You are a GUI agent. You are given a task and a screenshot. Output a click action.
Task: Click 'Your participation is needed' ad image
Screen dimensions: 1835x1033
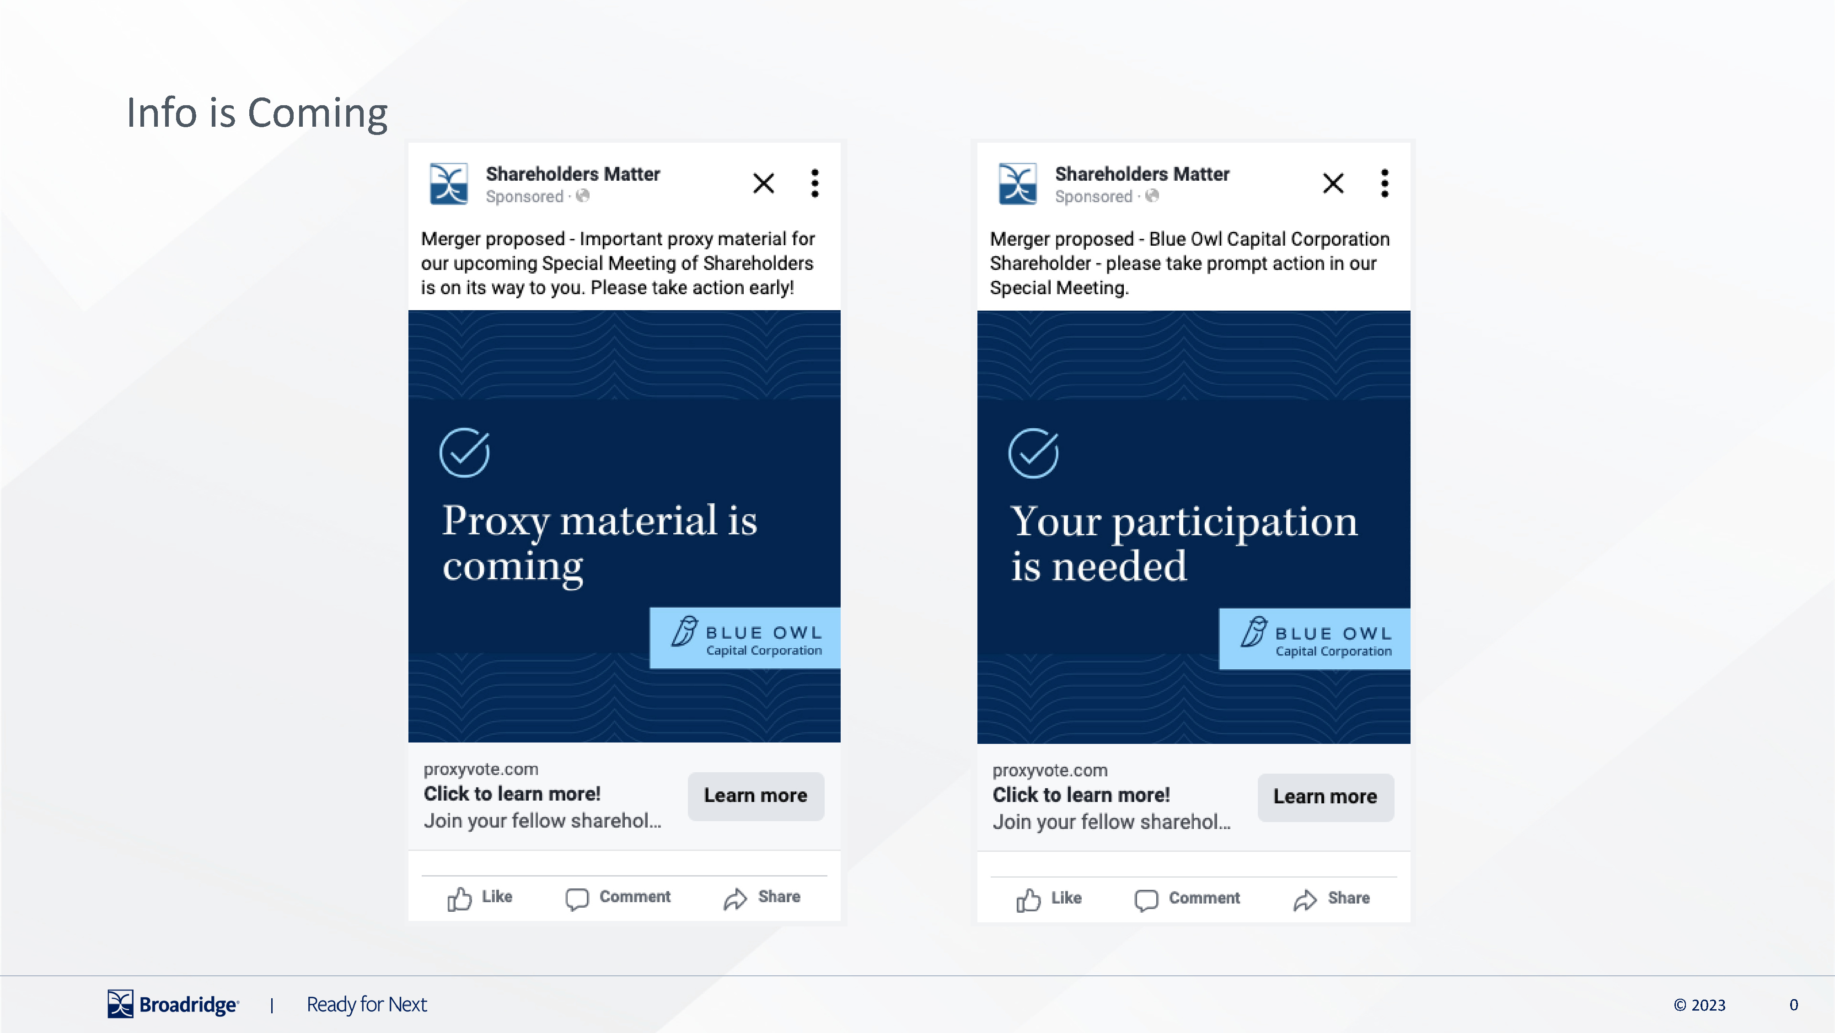[x=1193, y=527]
